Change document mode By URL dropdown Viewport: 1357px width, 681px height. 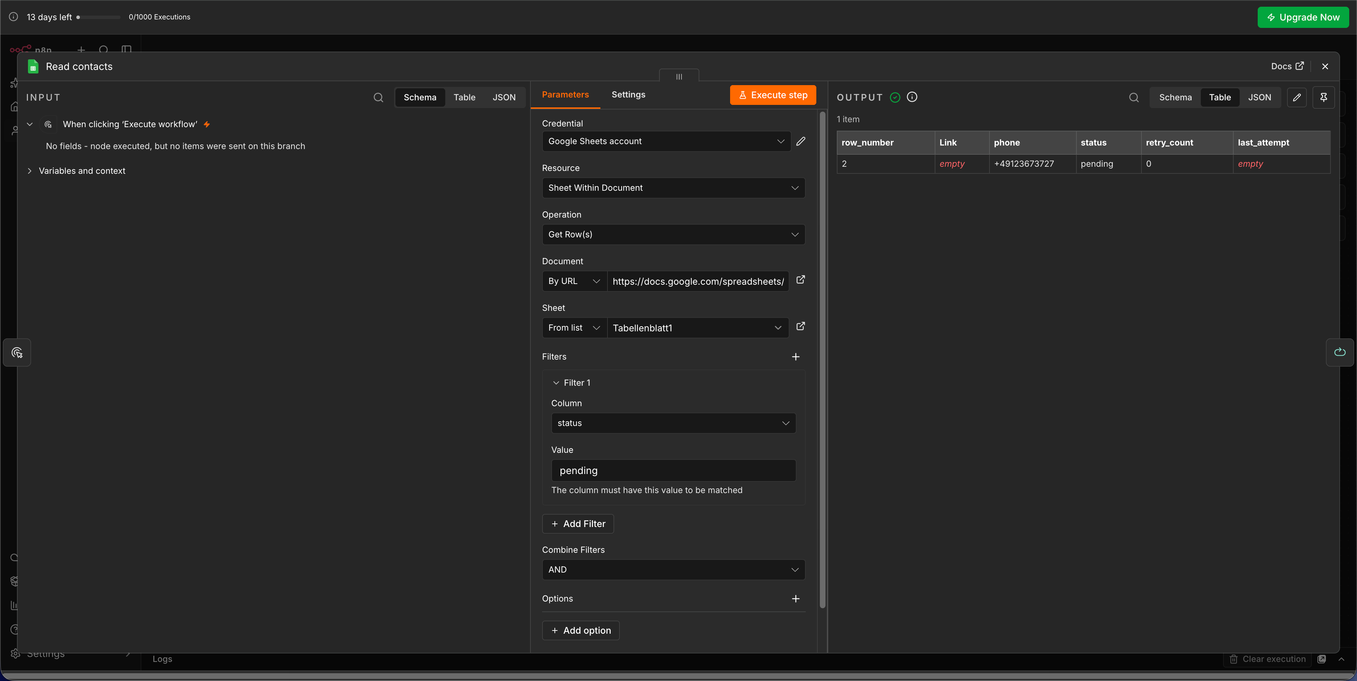pyautogui.click(x=574, y=281)
